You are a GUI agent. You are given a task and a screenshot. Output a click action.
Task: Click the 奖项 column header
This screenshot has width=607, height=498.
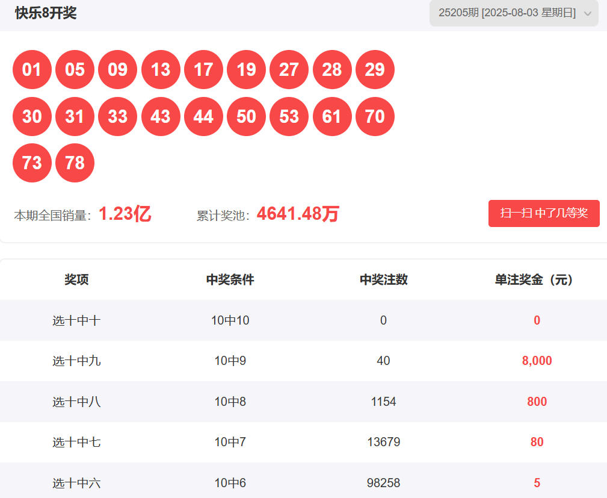(76, 279)
